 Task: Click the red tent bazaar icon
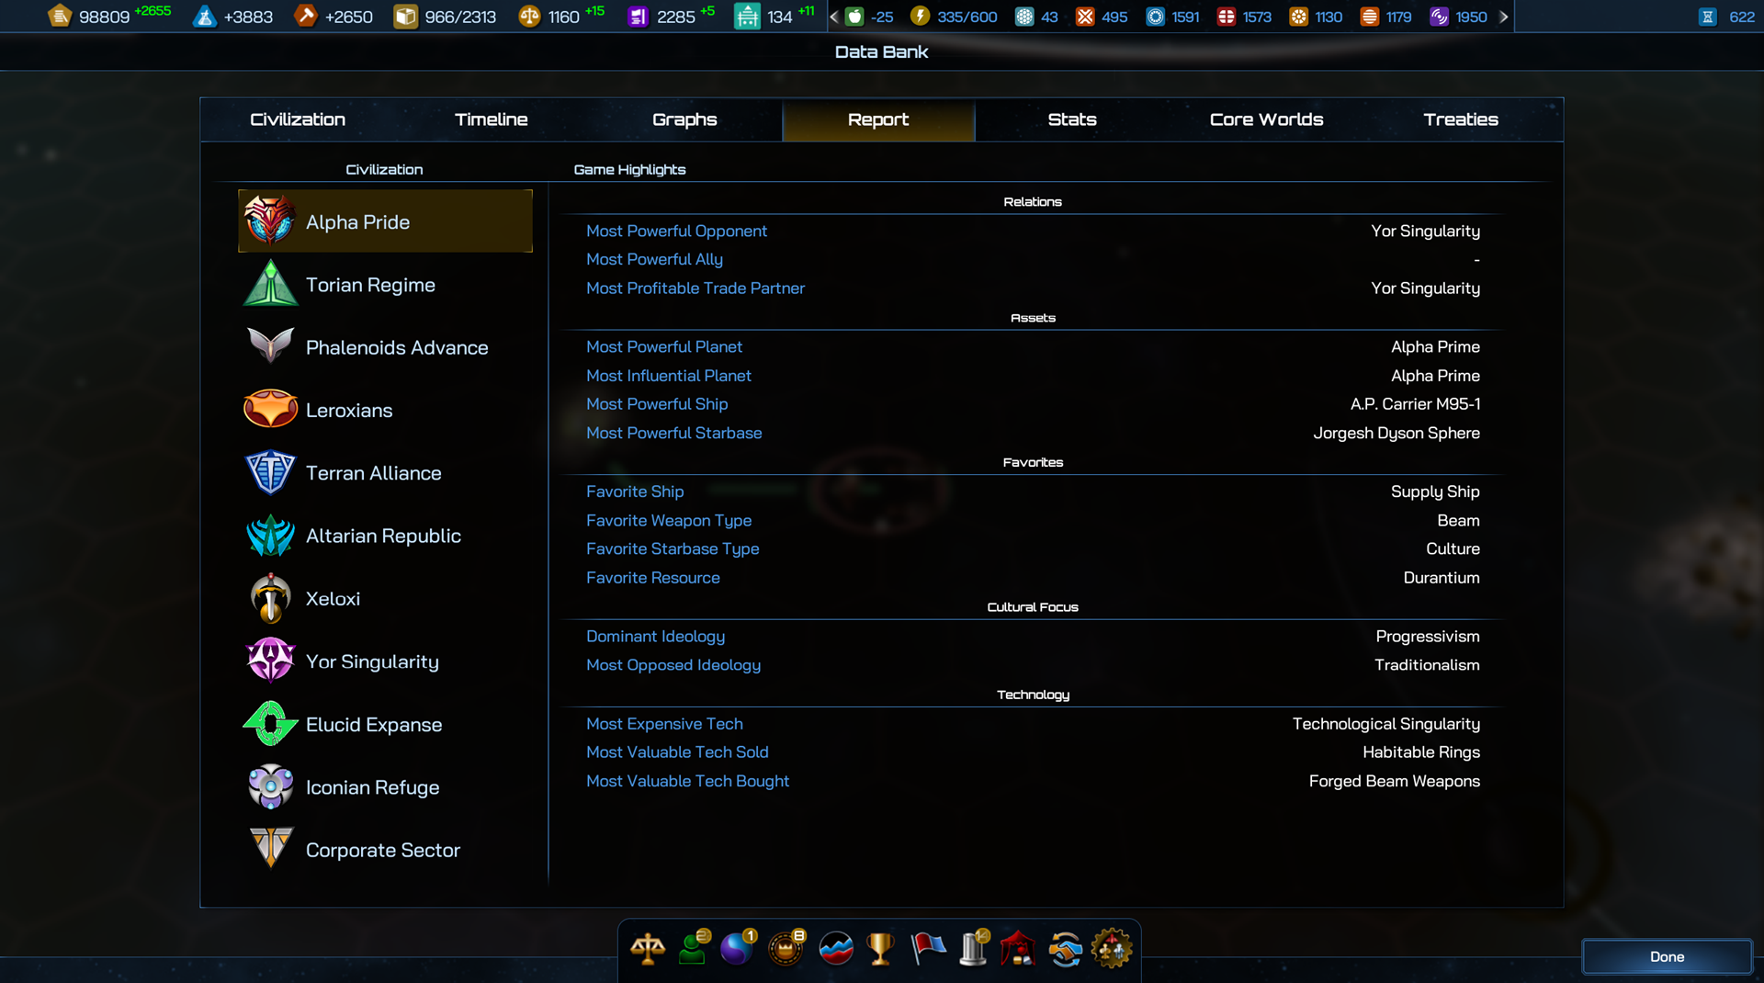(1018, 949)
